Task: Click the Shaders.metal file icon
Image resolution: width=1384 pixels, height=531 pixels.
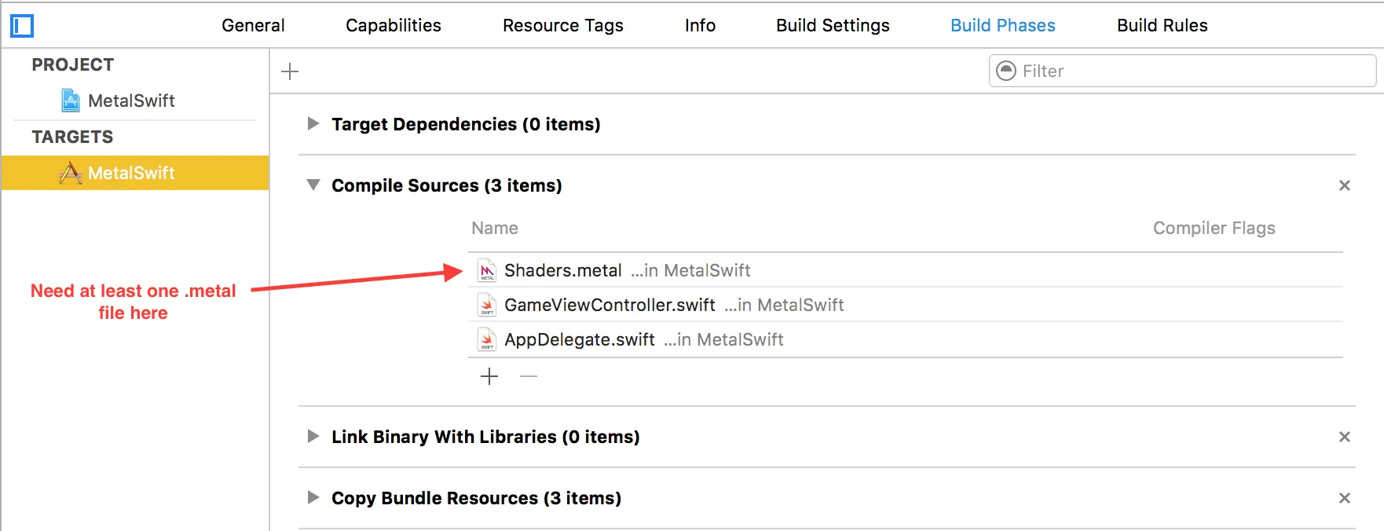Action: [x=487, y=270]
